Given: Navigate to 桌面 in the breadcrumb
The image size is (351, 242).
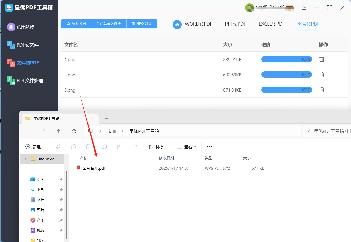Looking at the screenshot, I should click(111, 131).
